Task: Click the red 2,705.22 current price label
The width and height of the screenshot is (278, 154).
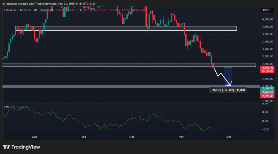Action: pos(267,67)
